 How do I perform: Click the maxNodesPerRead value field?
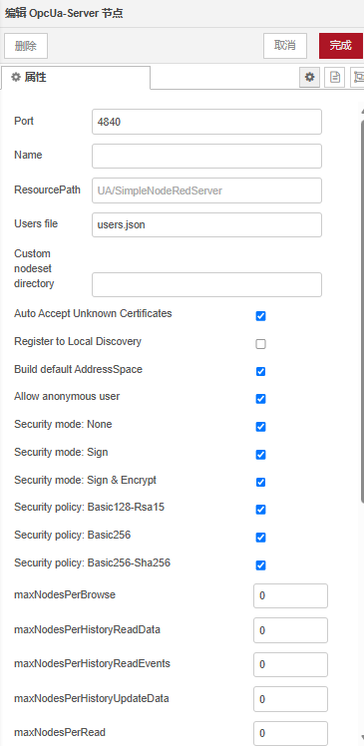[291, 733]
